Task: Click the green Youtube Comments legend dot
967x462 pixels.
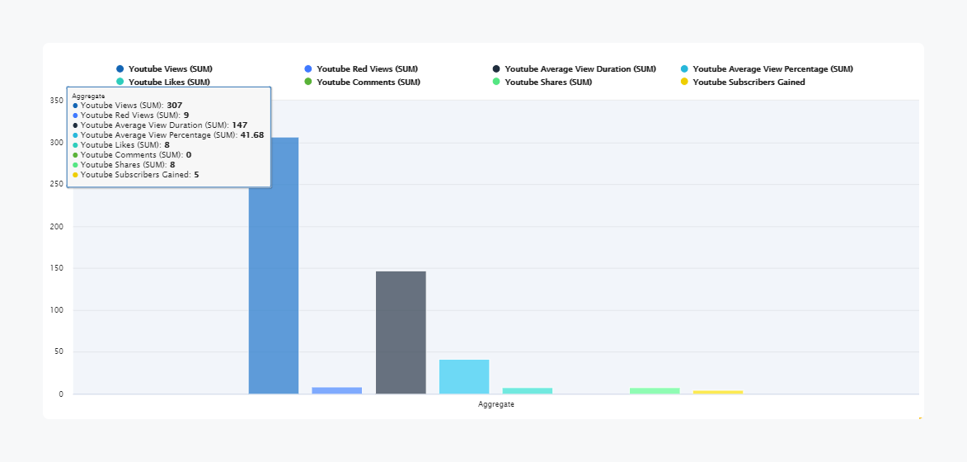Action: coord(308,82)
